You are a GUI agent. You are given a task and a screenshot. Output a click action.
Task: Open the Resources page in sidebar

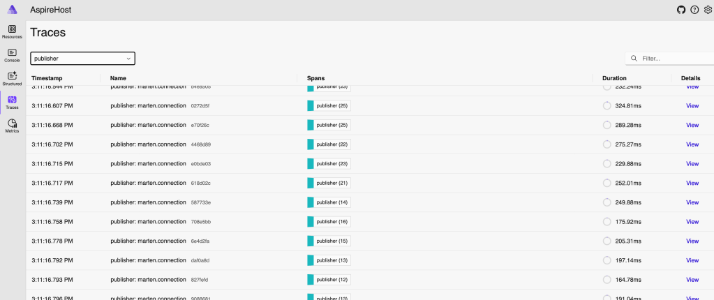[x=12, y=31]
